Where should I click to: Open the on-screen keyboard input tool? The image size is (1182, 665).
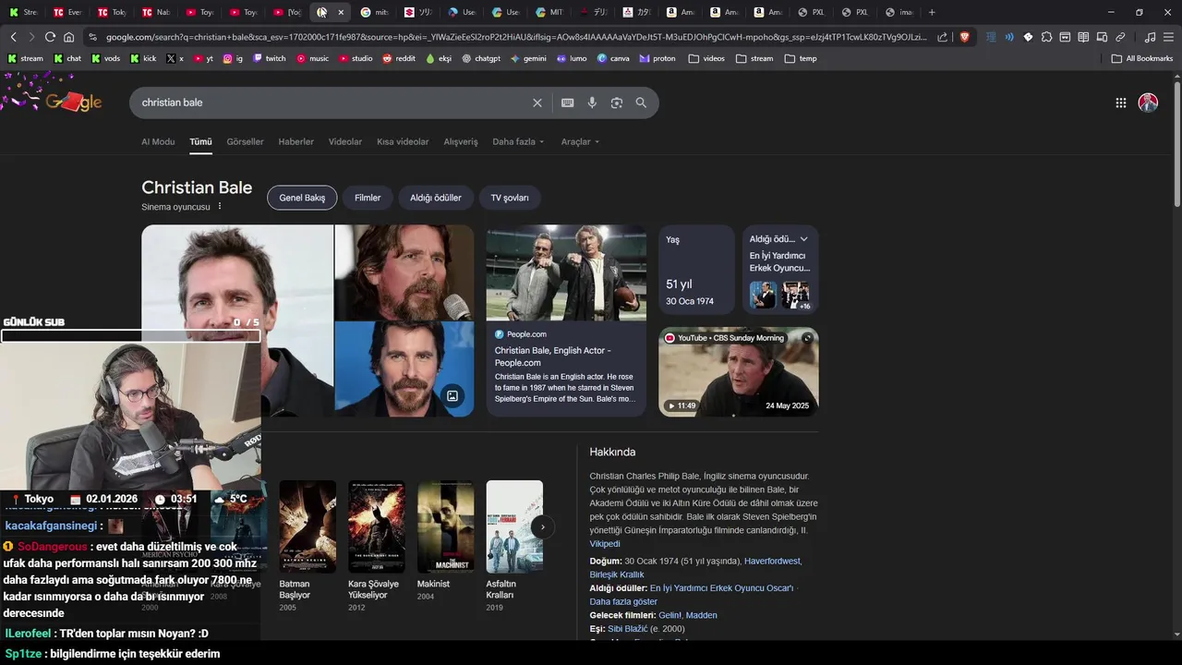567,103
